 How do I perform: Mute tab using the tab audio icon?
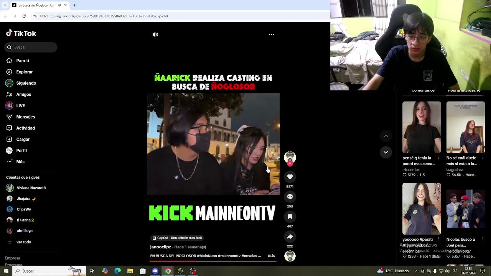pos(59,5)
